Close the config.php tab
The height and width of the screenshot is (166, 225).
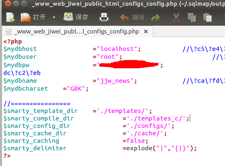[146, 31]
